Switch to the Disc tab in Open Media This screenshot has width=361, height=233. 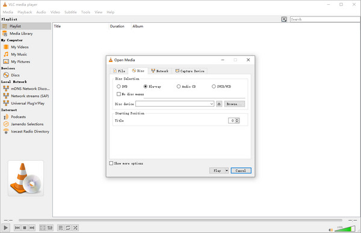click(138, 71)
